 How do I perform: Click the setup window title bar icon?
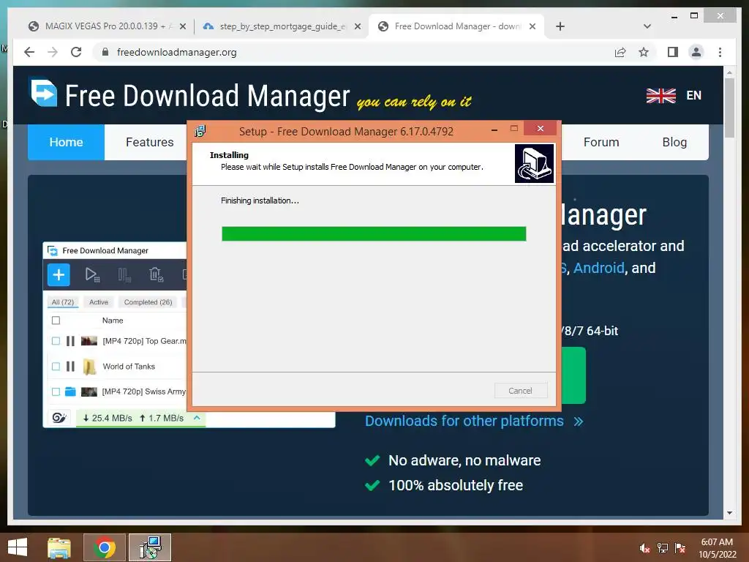(x=200, y=131)
